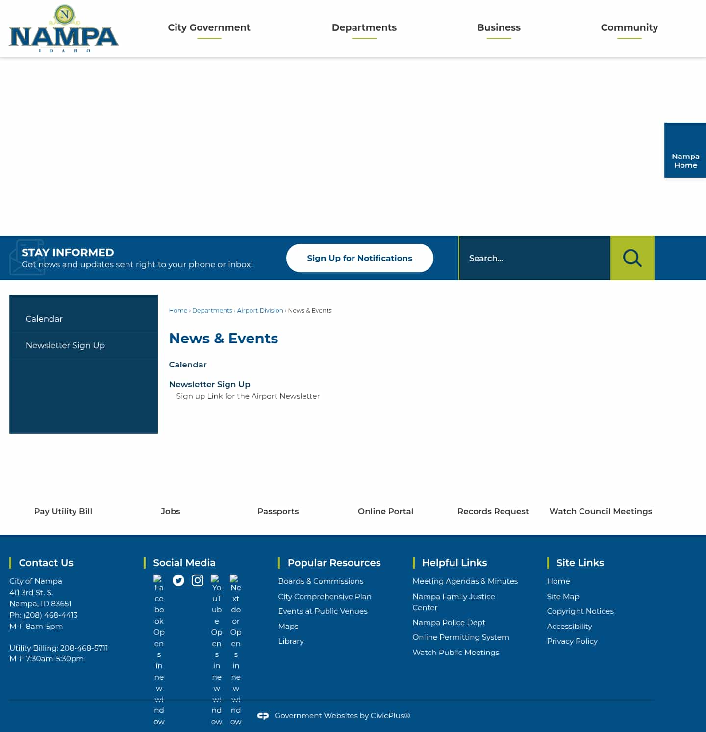Open Watch Council Meetings
Viewport: 706px width, 732px height.
coord(601,511)
